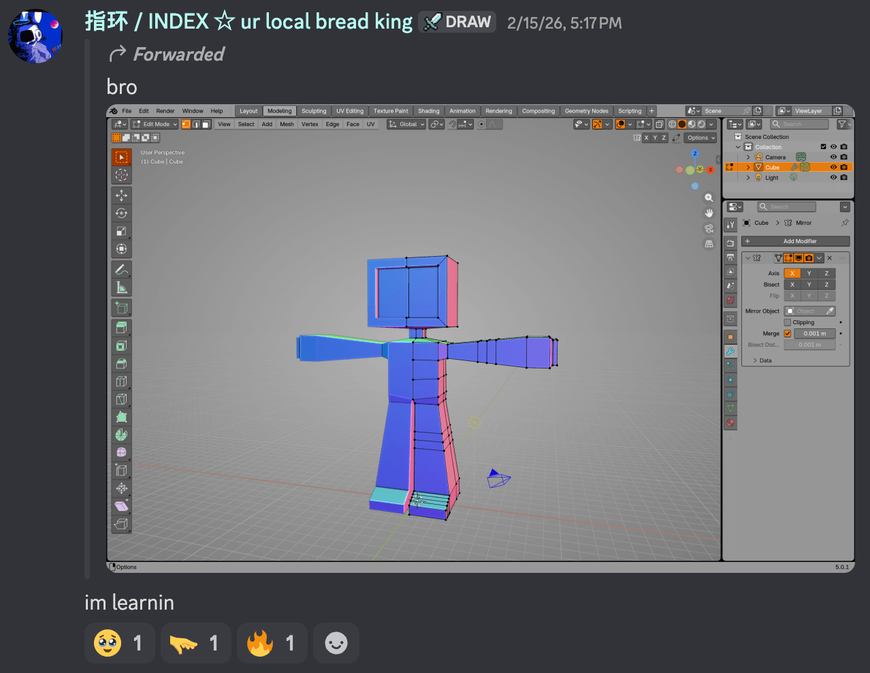Hide the Camera object with eye icon
The height and width of the screenshot is (673, 870).
click(833, 157)
